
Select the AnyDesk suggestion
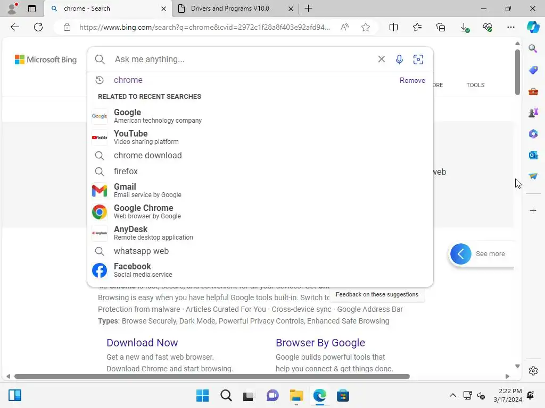pyautogui.click(x=260, y=233)
